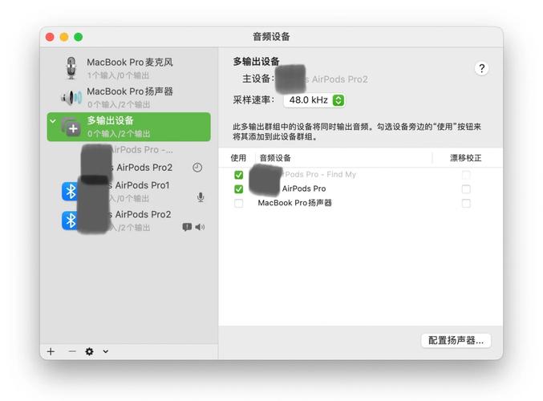
Task: Minimize the 音频设备 window with yellow button
Action: pyautogui.click(x=64, y=37)
